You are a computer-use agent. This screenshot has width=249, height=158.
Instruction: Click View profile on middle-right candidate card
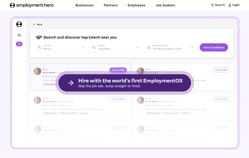(x=221, y=99)
